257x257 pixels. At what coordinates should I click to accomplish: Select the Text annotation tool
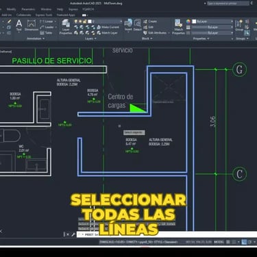click(x=19, y=25)
